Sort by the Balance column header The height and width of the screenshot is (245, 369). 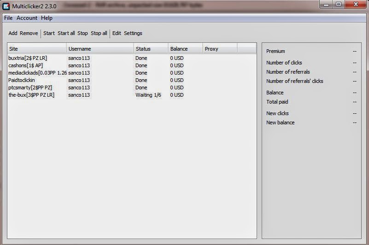[185, 49]
